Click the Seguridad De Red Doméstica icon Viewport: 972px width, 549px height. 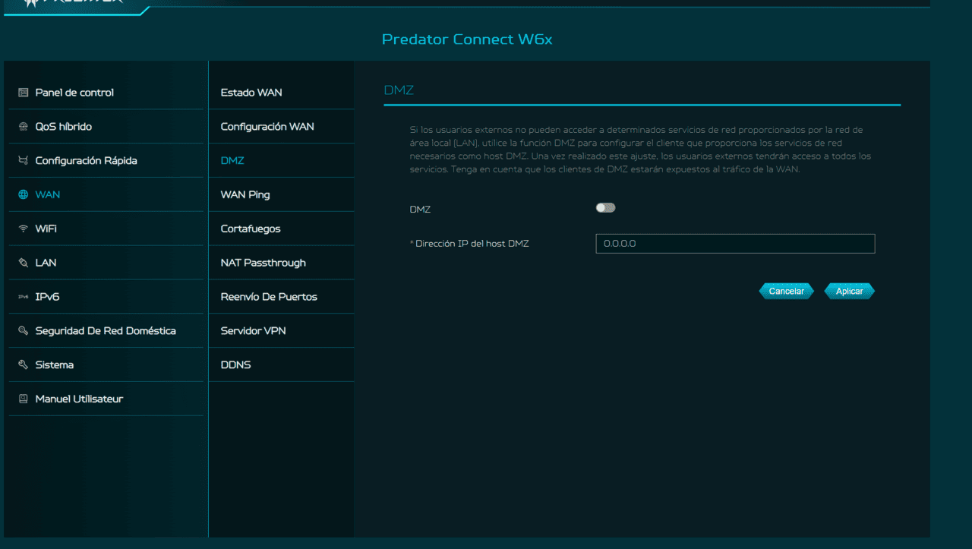click(23, 331)
